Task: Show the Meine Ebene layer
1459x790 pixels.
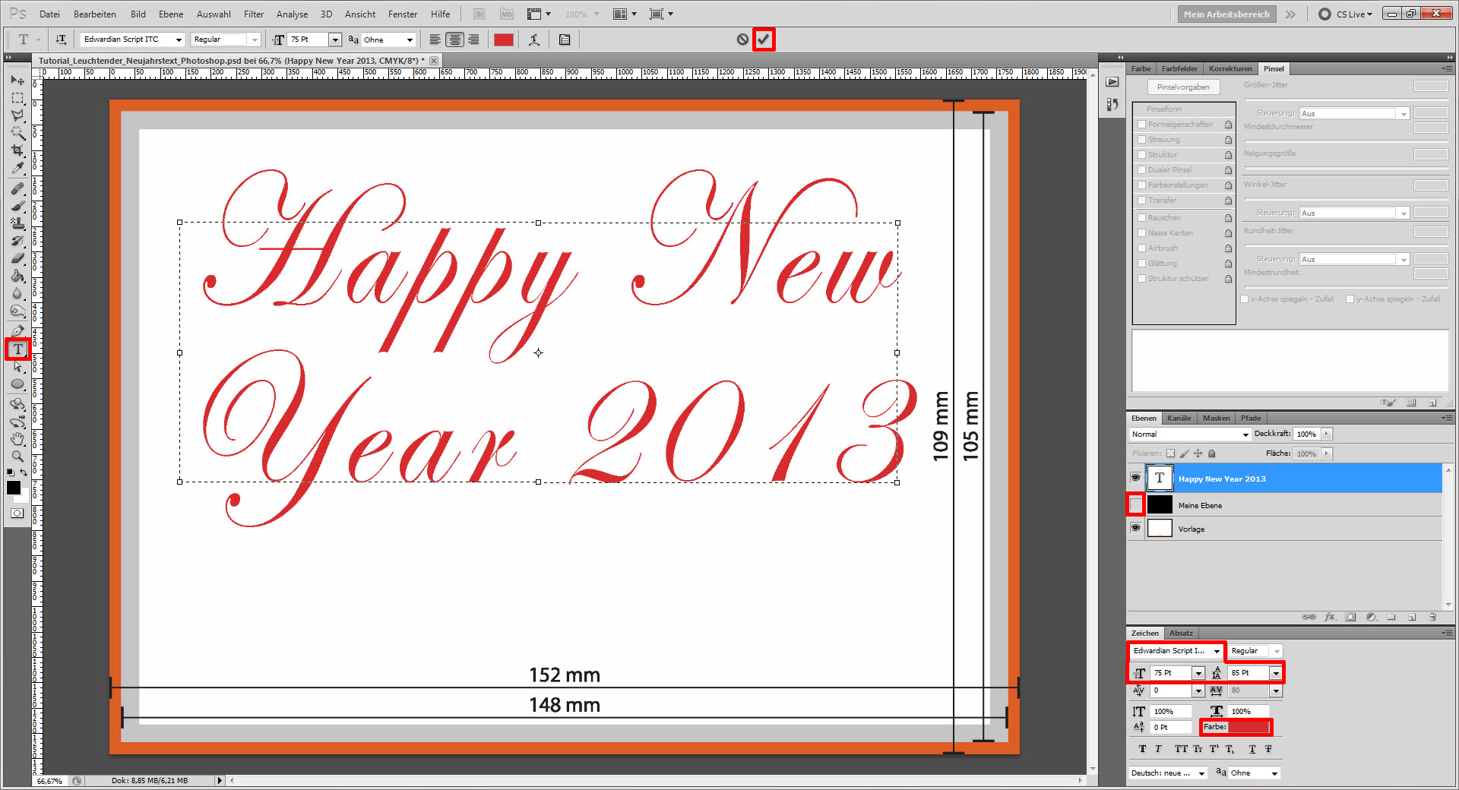Action: (x=1135, y=504)
